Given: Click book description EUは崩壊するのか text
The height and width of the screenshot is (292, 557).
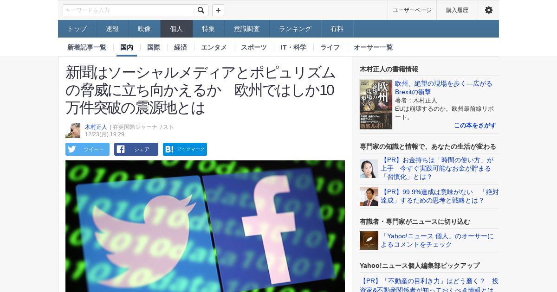Looking at the screenshot, I should [x=444, y=113].
